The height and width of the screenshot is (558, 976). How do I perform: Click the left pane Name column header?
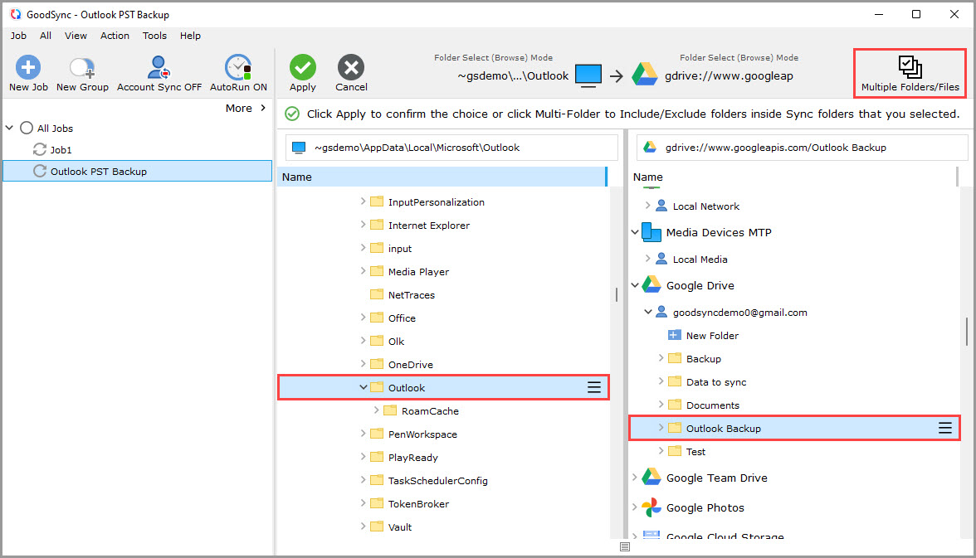442,177
